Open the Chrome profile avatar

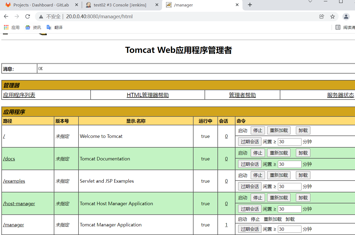(346, 17)
